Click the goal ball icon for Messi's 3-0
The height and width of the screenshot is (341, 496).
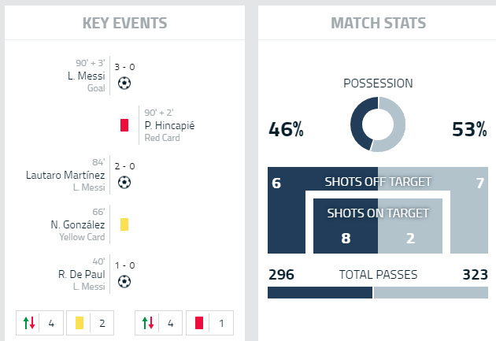[x=124, y=82]
